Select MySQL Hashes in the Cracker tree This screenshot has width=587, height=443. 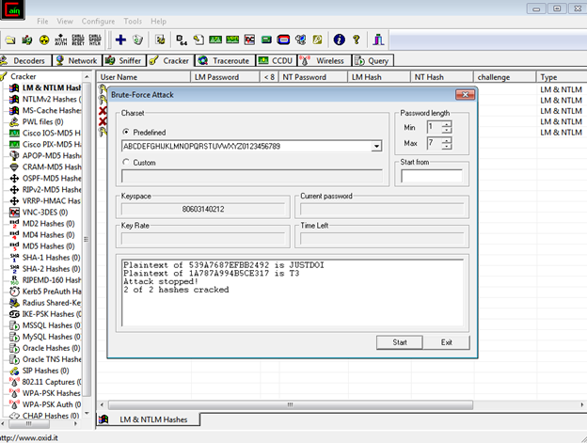[x=47, y=336]
